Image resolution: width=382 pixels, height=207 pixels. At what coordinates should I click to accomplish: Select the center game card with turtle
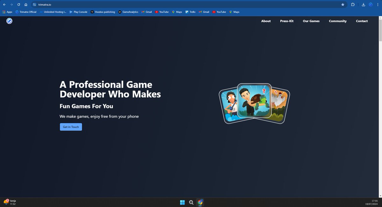(x=254, y=101)
